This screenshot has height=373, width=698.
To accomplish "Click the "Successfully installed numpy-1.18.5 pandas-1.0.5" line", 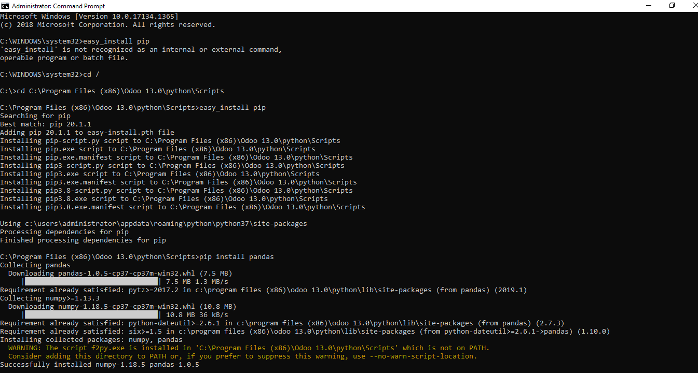I will tap(100, 365).
